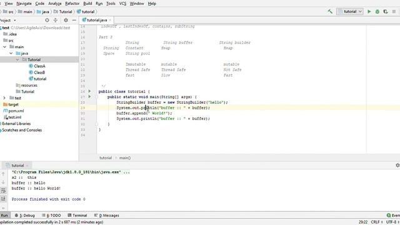400x225 pixels.
Task: Click the locate/scroll from source target icon
Action: (47, 20)
